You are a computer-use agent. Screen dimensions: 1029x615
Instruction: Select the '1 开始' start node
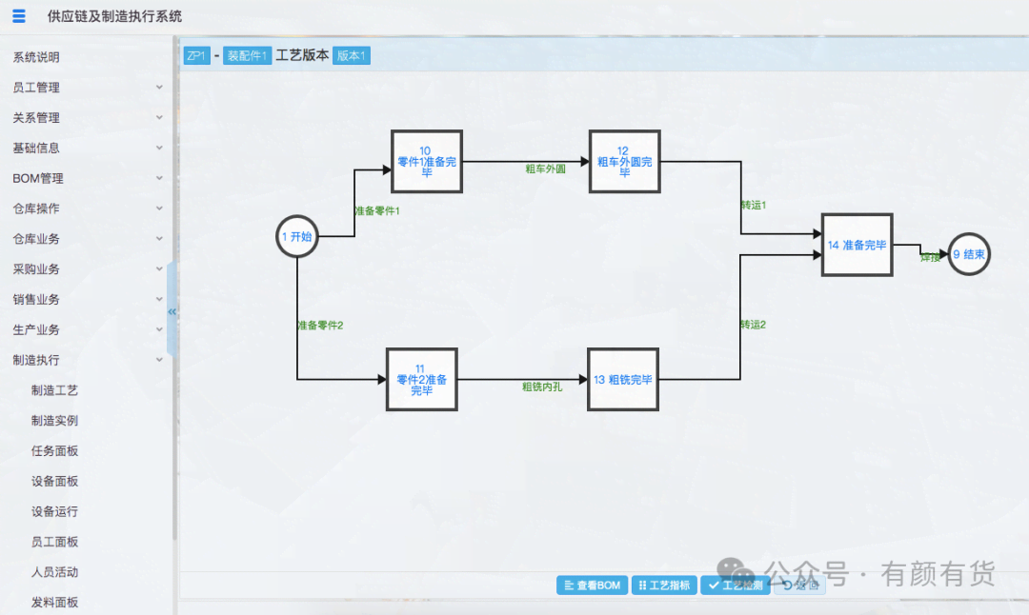296,237
